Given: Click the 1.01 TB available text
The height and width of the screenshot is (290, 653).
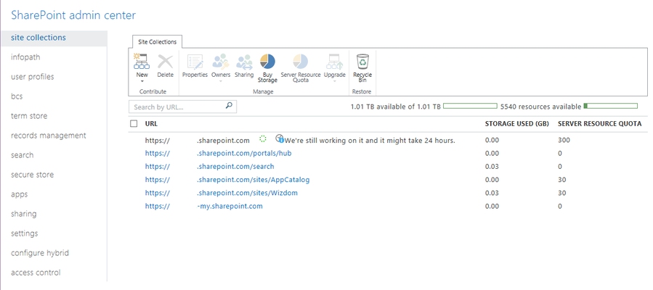Looking at the screenshot, I should pos(396,107).
